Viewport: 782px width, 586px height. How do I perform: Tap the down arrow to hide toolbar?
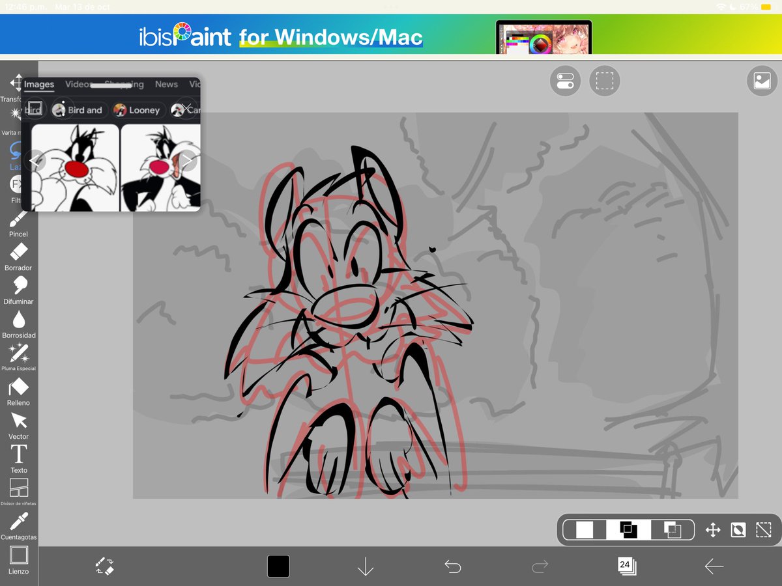(366, 566)
